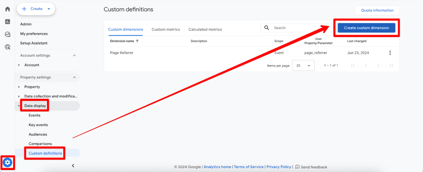Click the 1 – 1 of 1 pagination text
The width and height of the screenshot is (423, 172).
[x=331, y=66]
